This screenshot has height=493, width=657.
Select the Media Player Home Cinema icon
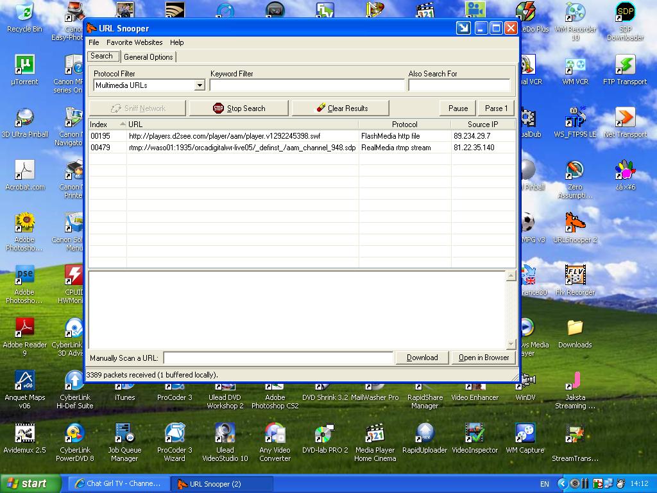375,442
